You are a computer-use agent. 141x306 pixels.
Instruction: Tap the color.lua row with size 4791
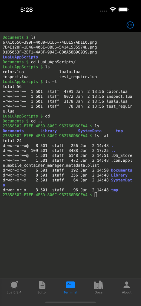point(65,91)
